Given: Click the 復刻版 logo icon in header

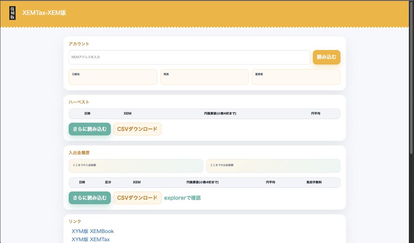Looking at the screenshot, I should pyautogui.click(x=11, y=12).
